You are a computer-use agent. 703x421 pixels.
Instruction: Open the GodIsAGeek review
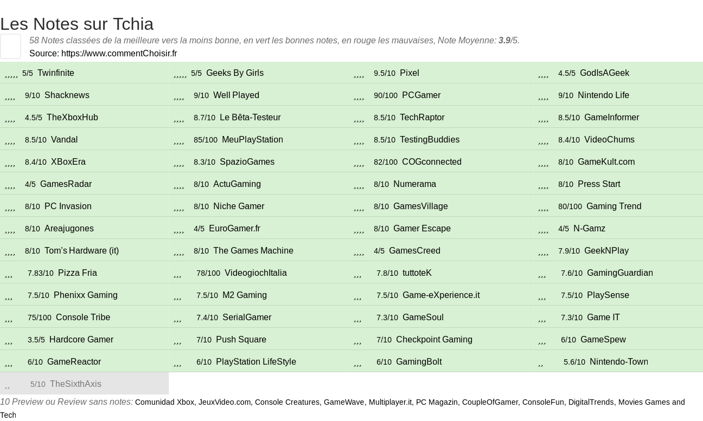tap(604, 73)
